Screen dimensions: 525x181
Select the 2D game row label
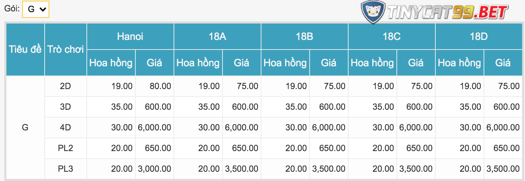tap(65, 86)
